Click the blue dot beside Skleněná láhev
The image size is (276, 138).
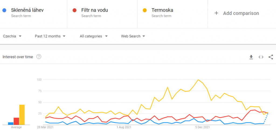point(4,10)
